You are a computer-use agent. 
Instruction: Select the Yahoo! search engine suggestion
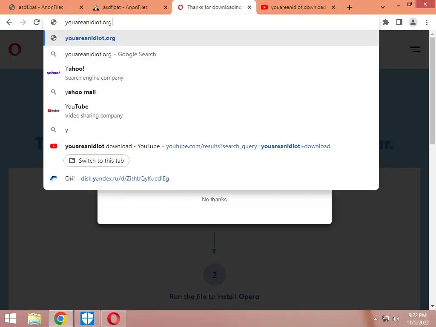click(211, 73)
